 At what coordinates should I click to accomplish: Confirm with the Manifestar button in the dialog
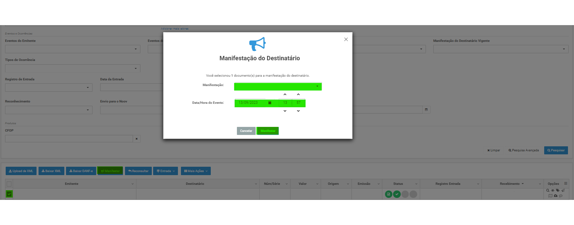(268, 131)
